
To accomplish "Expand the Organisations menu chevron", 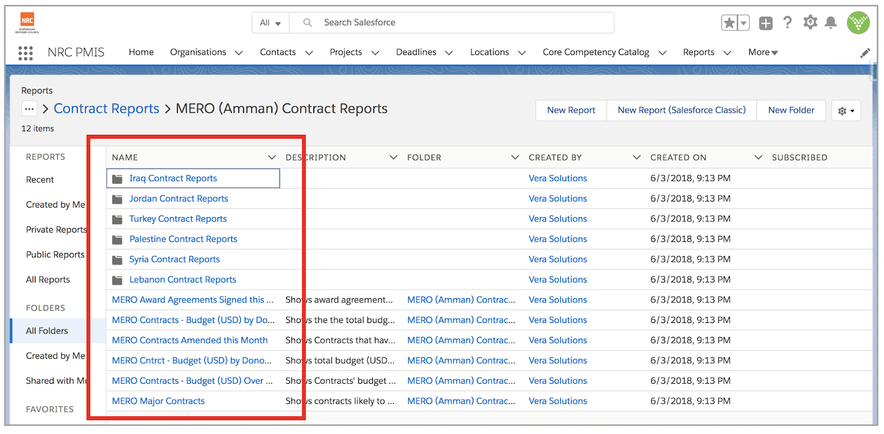I will pyautogui.click(x=239, y=52).
